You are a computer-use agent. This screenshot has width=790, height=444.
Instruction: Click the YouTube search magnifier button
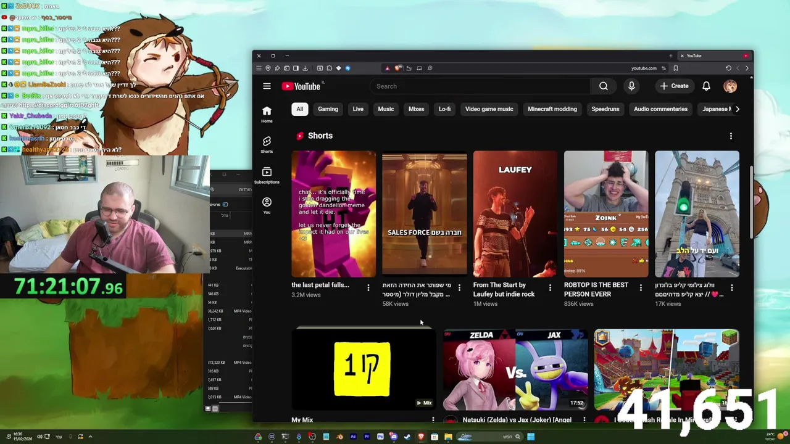(604, 86)
